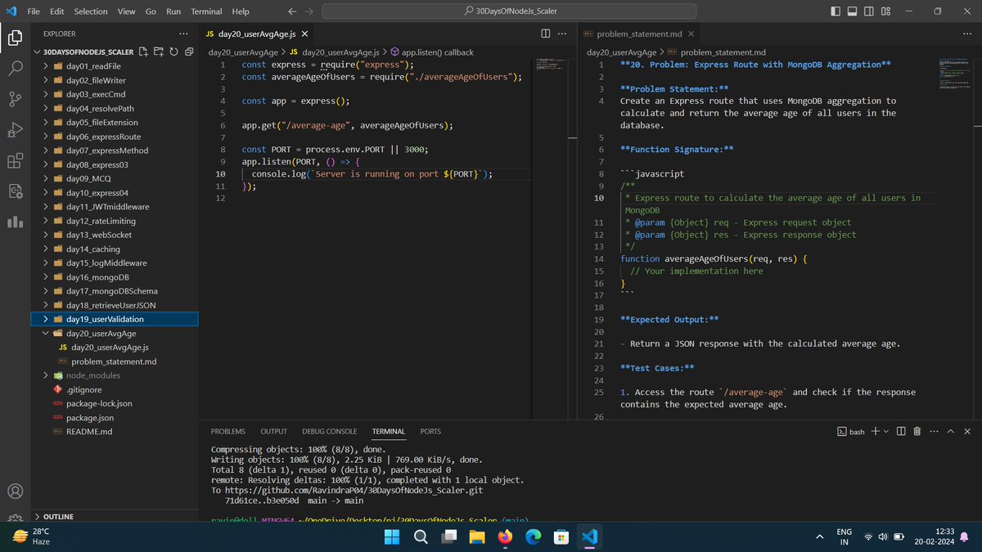This screenshot has width=982, height=552.
Task: Close the problem_statement.md tab
Action: click(x=689, y=34)
